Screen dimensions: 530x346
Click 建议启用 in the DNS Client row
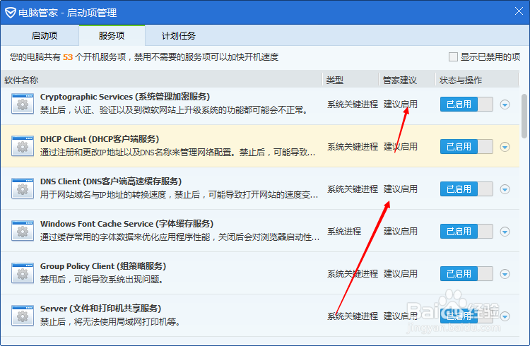[401, 189]
